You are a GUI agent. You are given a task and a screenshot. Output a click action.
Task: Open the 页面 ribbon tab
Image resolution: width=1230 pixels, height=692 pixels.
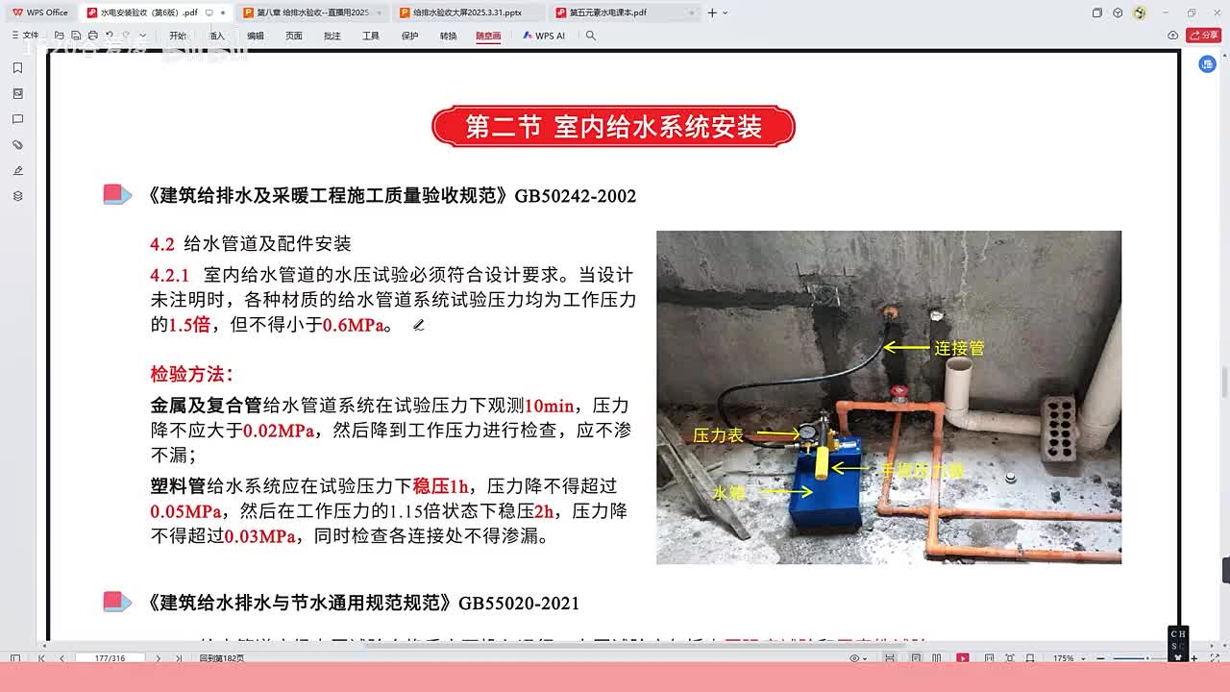tap(294, 36)
